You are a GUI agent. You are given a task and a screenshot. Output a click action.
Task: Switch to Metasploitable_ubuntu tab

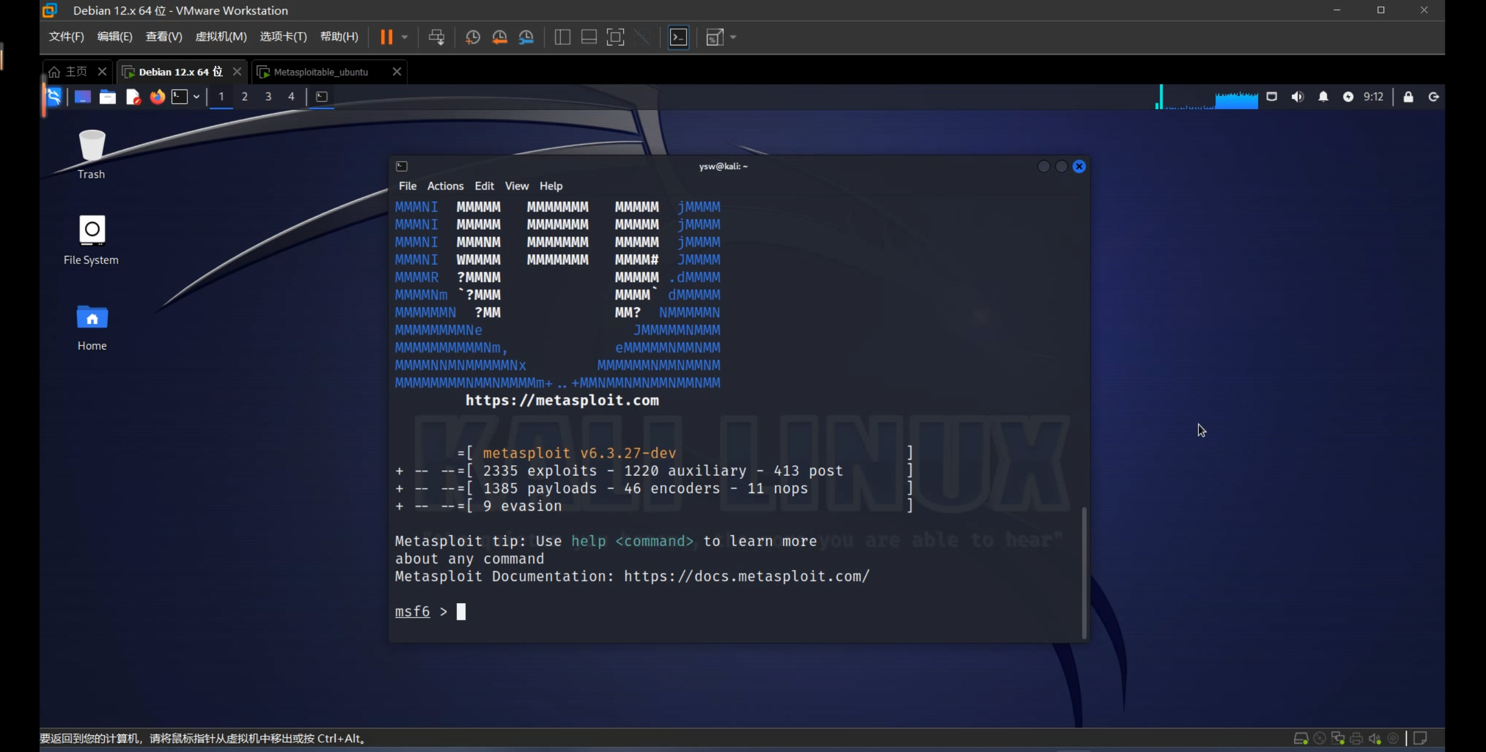321,72
